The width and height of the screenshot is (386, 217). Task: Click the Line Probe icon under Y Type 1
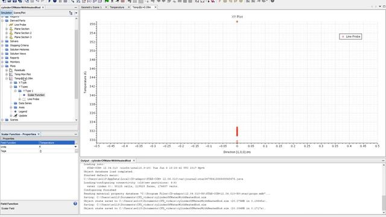(24, 99)
